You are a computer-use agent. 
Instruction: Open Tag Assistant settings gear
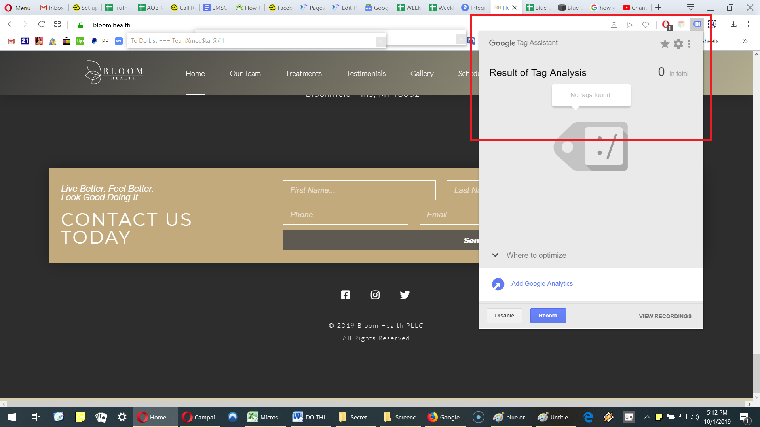pyautogui.click(x=678, y=44)
